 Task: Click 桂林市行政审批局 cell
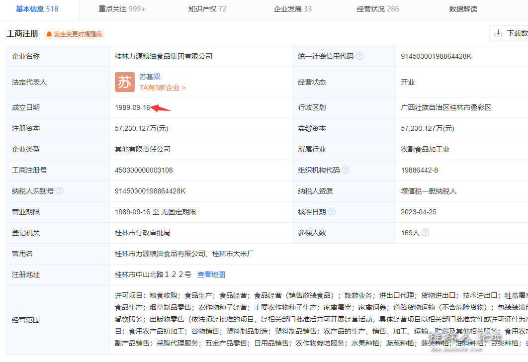pyautogui.click(x=142, y=233)
